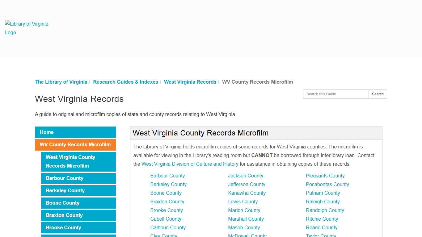Select Barbour County in the sidebar
422x237 pixels.
(x=64, y=178)
